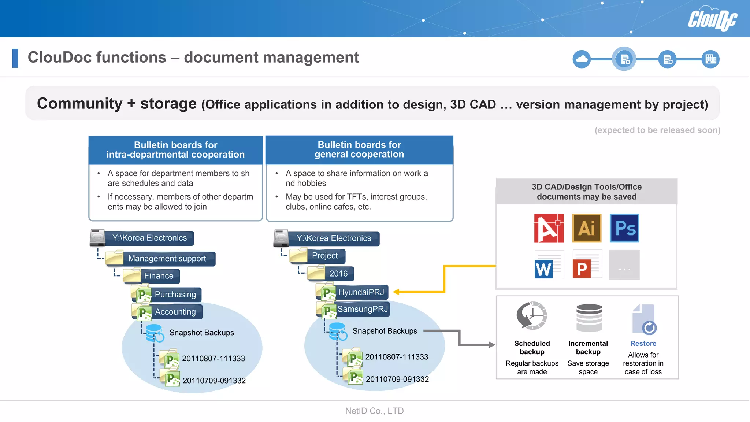
Task: Open the Finance folder
Action: click(159, 276)
